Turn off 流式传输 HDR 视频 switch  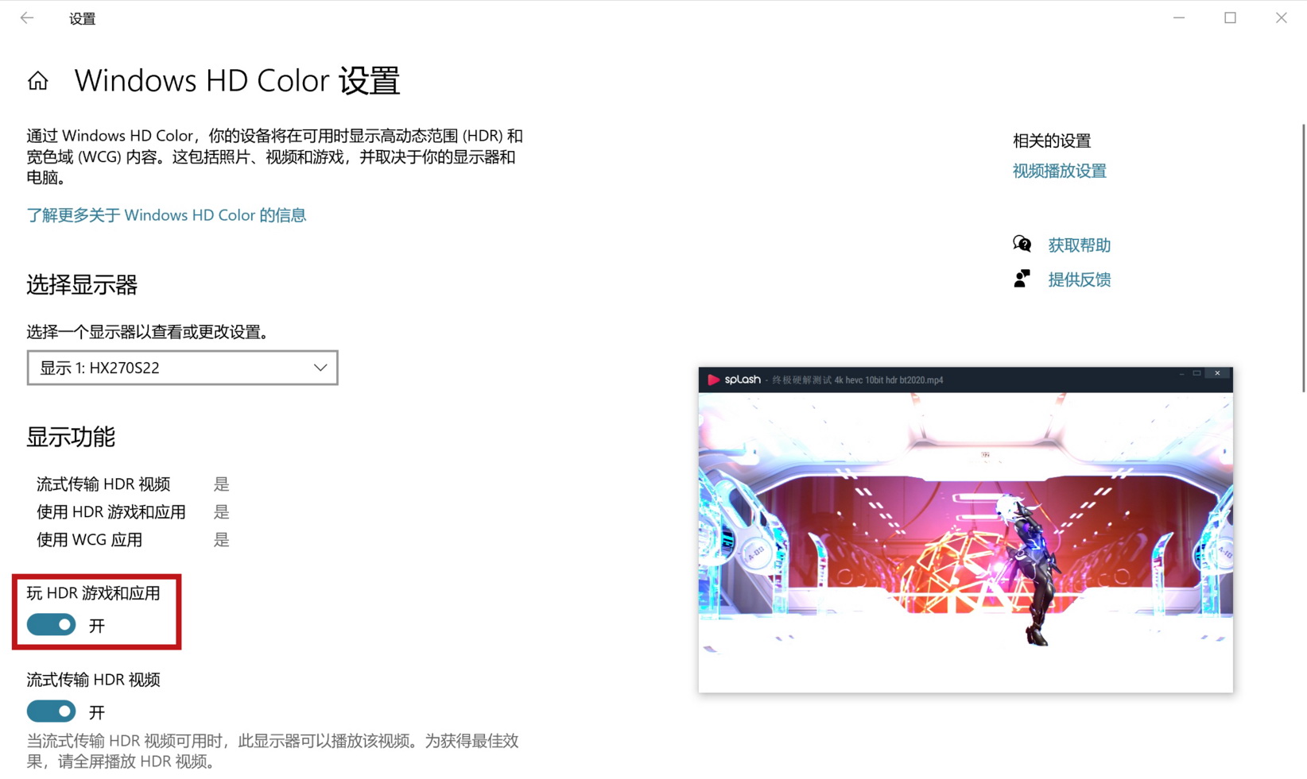pos(51,712)
